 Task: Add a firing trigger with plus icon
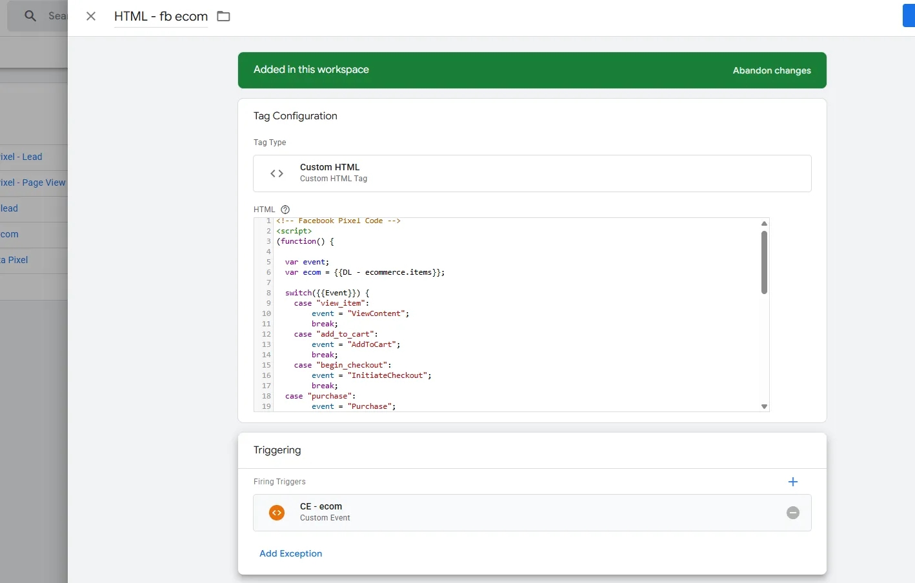pyautogui.click(x=793, y=482)
